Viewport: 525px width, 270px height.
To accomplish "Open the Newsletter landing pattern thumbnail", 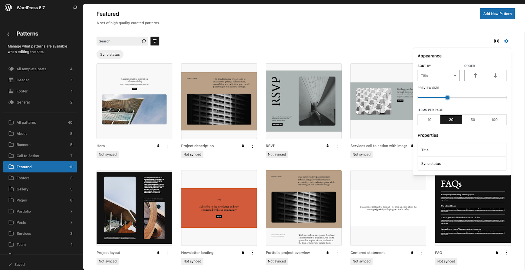I will [219, 208].
